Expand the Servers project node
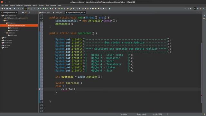Viewport: 206px width, 116px height. click(1, 45)
